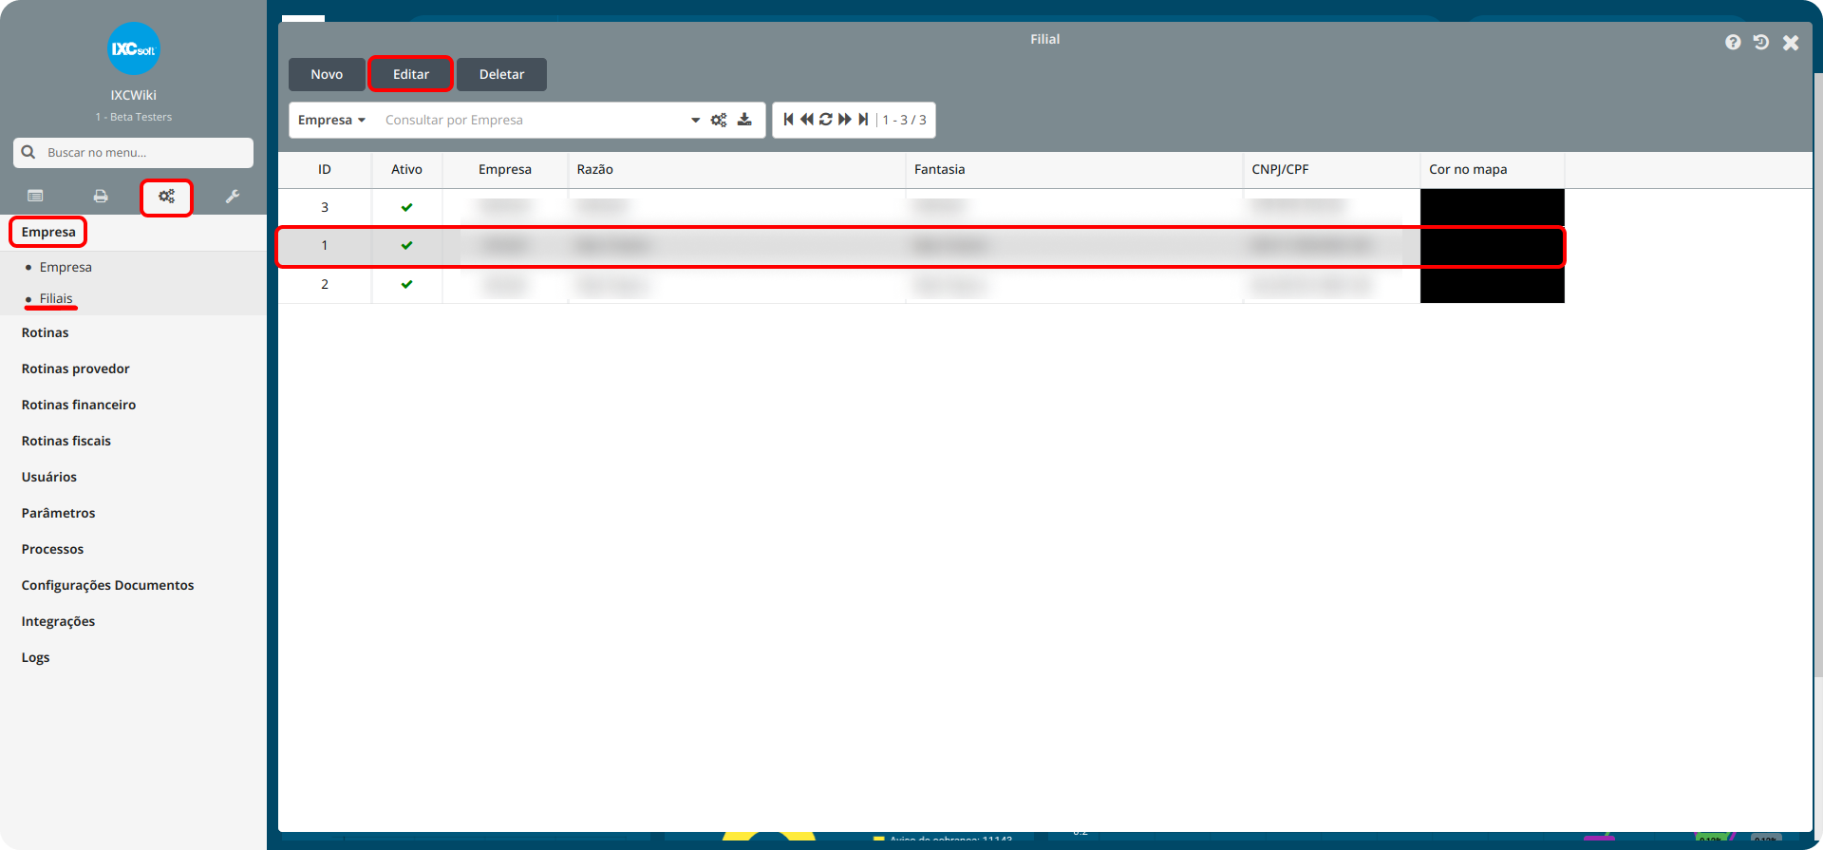Image resolution: width=1823 pixels, height=850 pixels.
Task: Click the Ativo checkmark for ID 3
Action: tap(406, 207)
